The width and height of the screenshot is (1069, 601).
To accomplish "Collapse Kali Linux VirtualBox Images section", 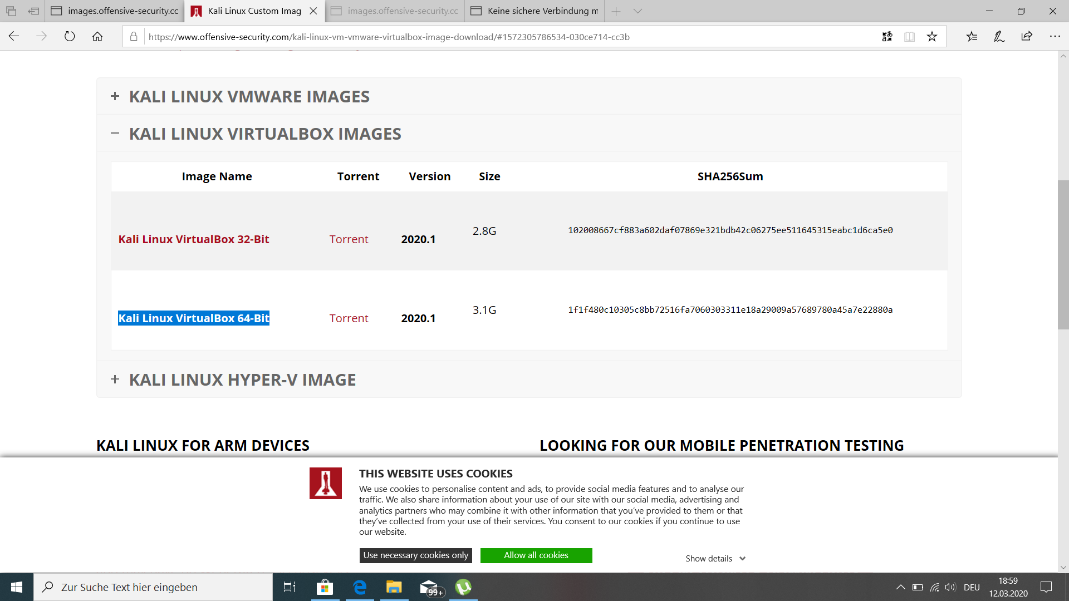I will pyautogui.click(x=264, y=134).
